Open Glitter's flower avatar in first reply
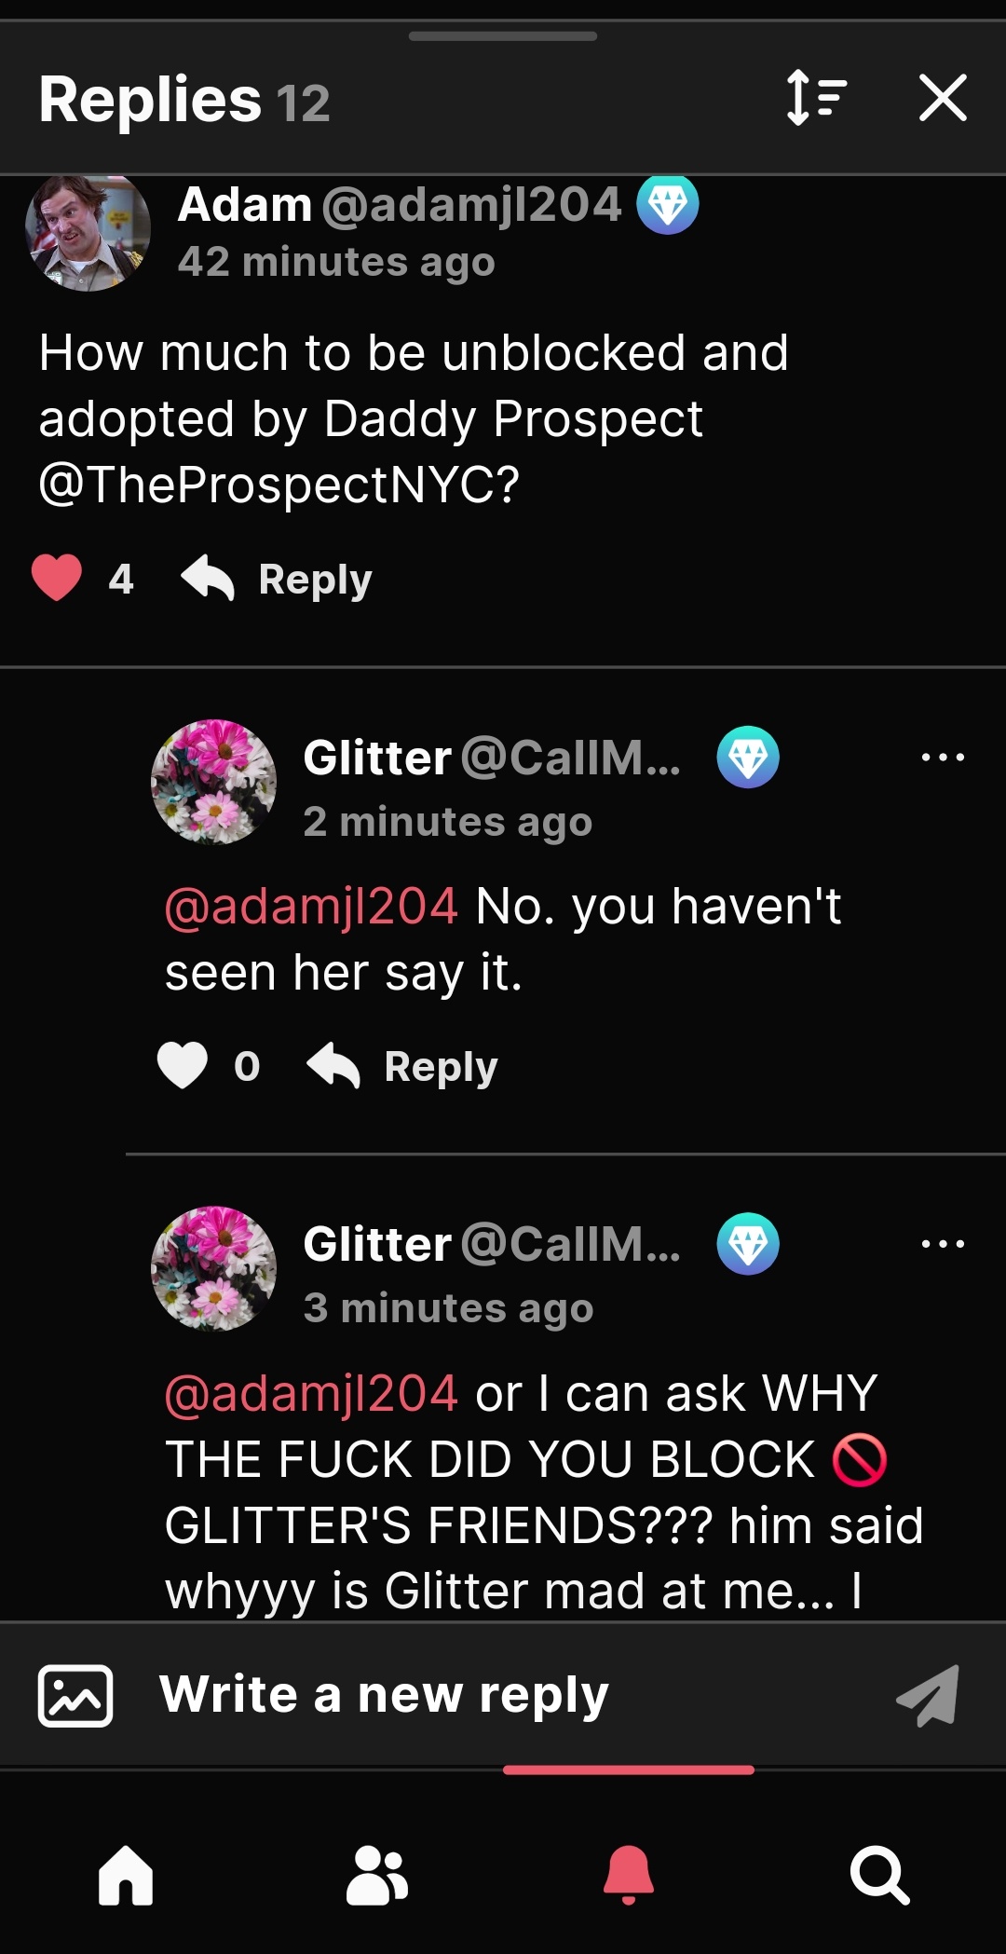 (214, 782)
